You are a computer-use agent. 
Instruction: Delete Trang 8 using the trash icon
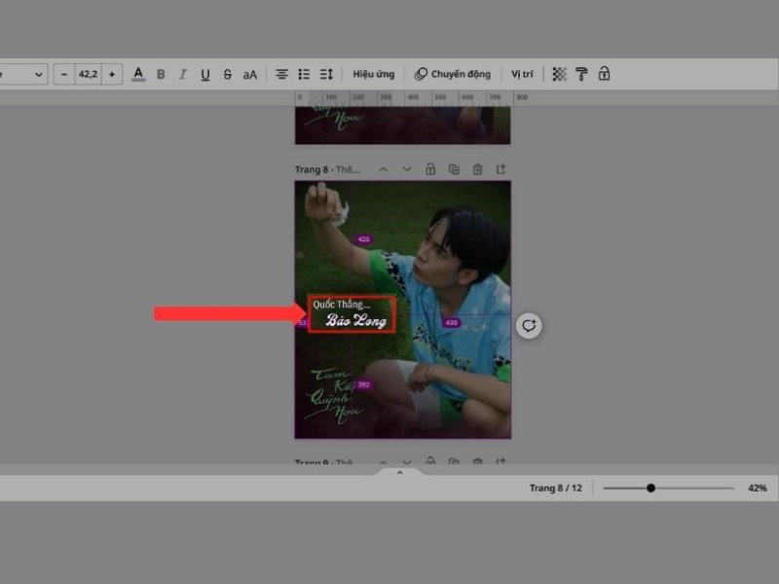pyautogui.click(x=478, y=169)
